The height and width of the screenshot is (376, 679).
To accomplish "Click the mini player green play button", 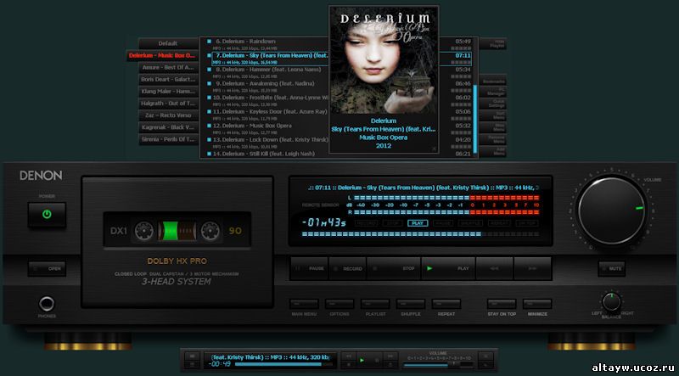I will pyautogui.click(x=362, y=360).
